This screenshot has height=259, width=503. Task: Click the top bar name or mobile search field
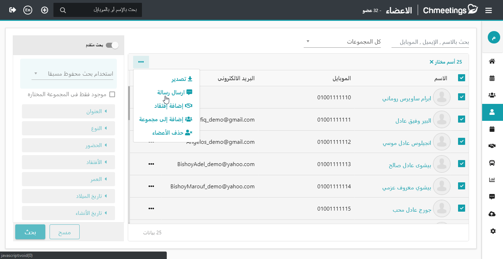tap(98, 10)
